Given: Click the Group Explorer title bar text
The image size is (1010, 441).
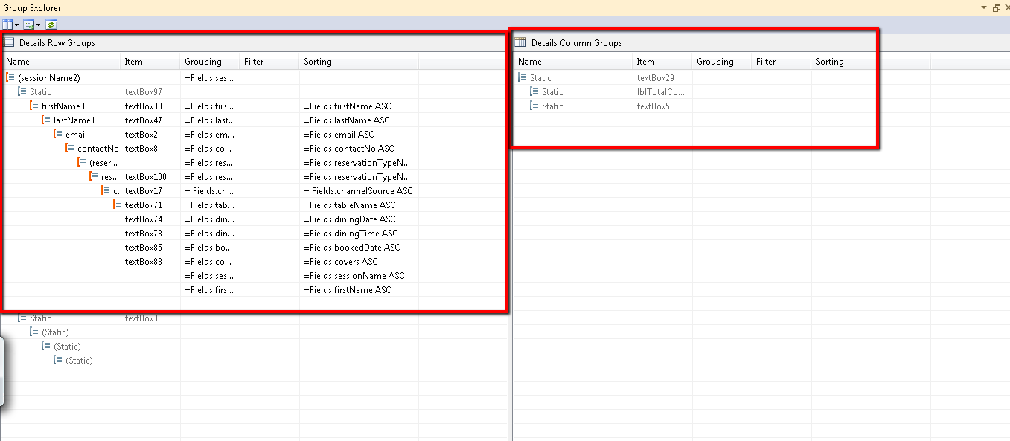Looking at the screenshot, I should (31, 7).
